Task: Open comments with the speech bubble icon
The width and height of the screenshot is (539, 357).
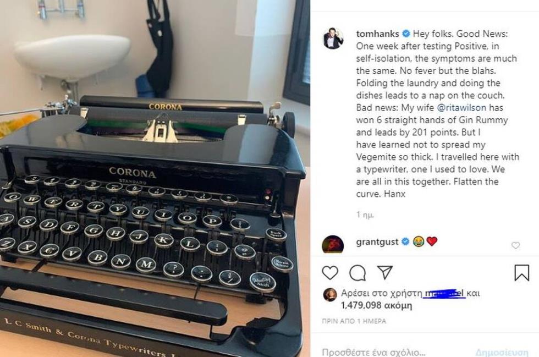Action: pos(358,273)
